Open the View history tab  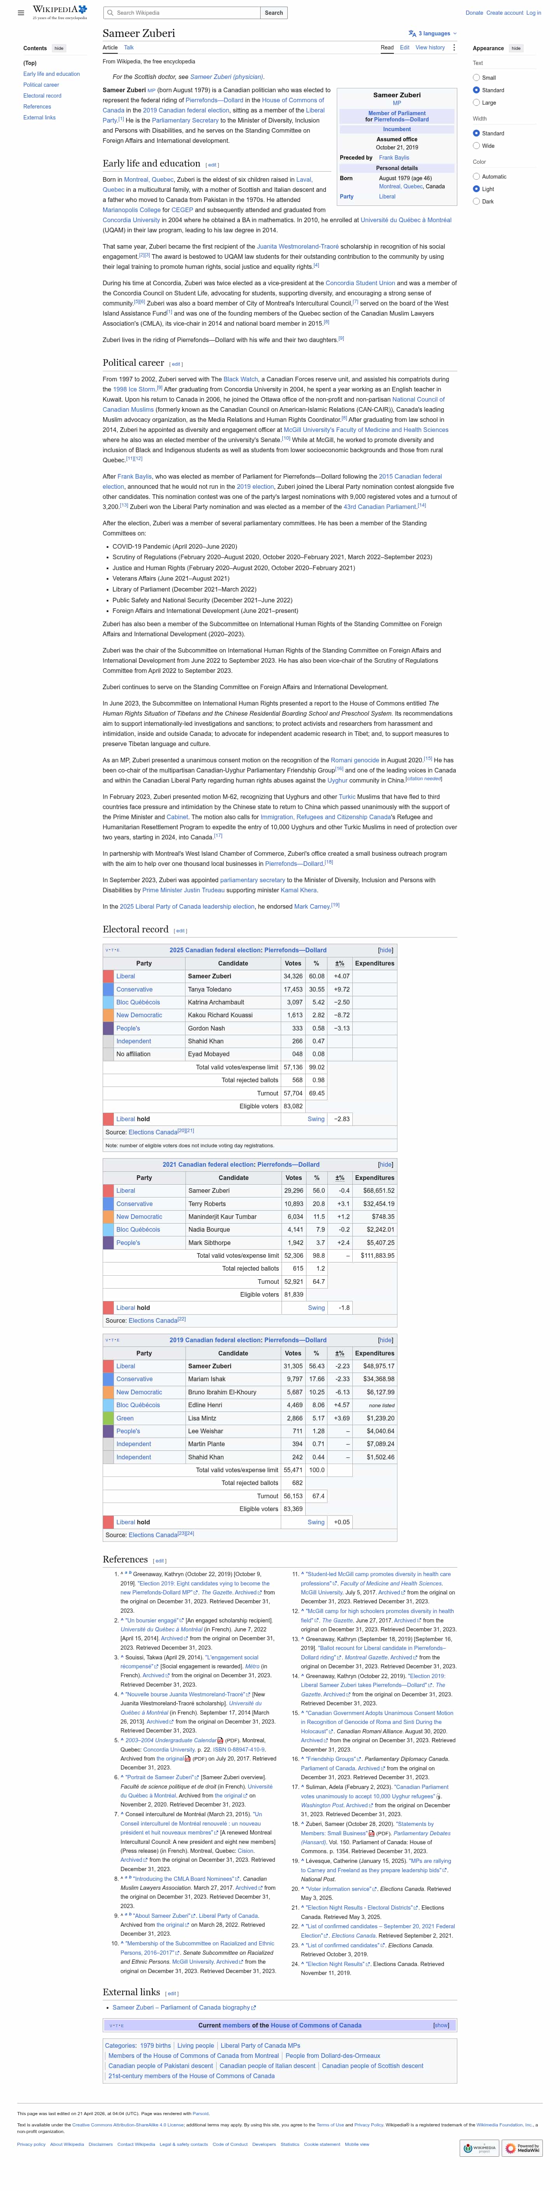coord(430,47)
